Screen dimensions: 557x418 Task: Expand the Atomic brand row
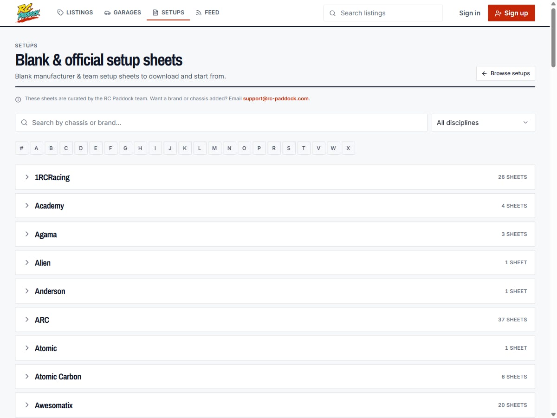[275, 348]
